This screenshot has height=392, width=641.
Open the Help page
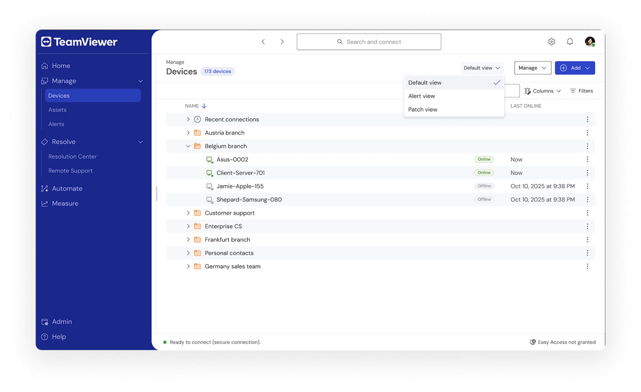tap(54, 337)
